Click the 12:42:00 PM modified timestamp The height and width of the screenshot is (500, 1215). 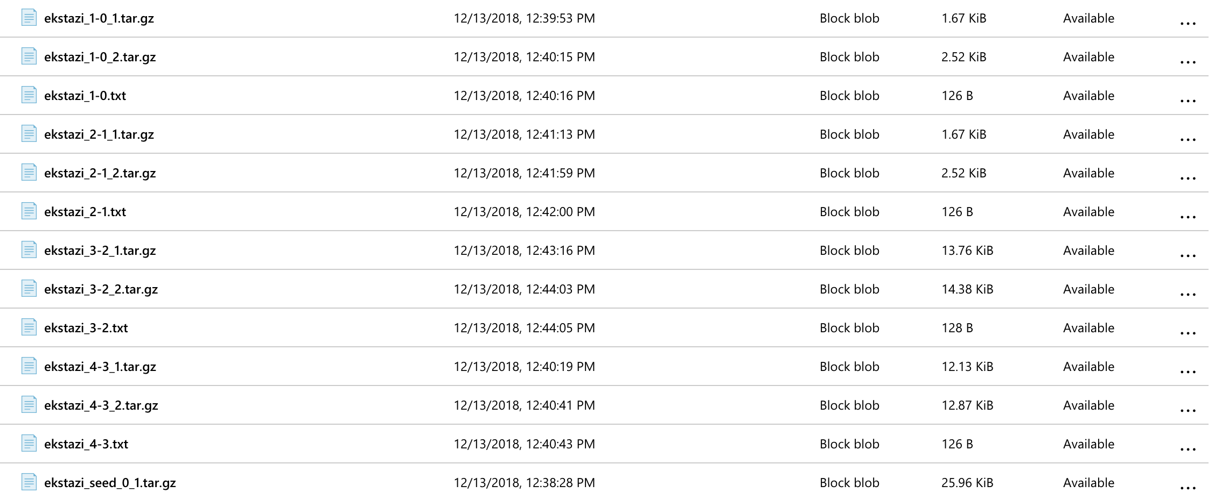[561, 212]
